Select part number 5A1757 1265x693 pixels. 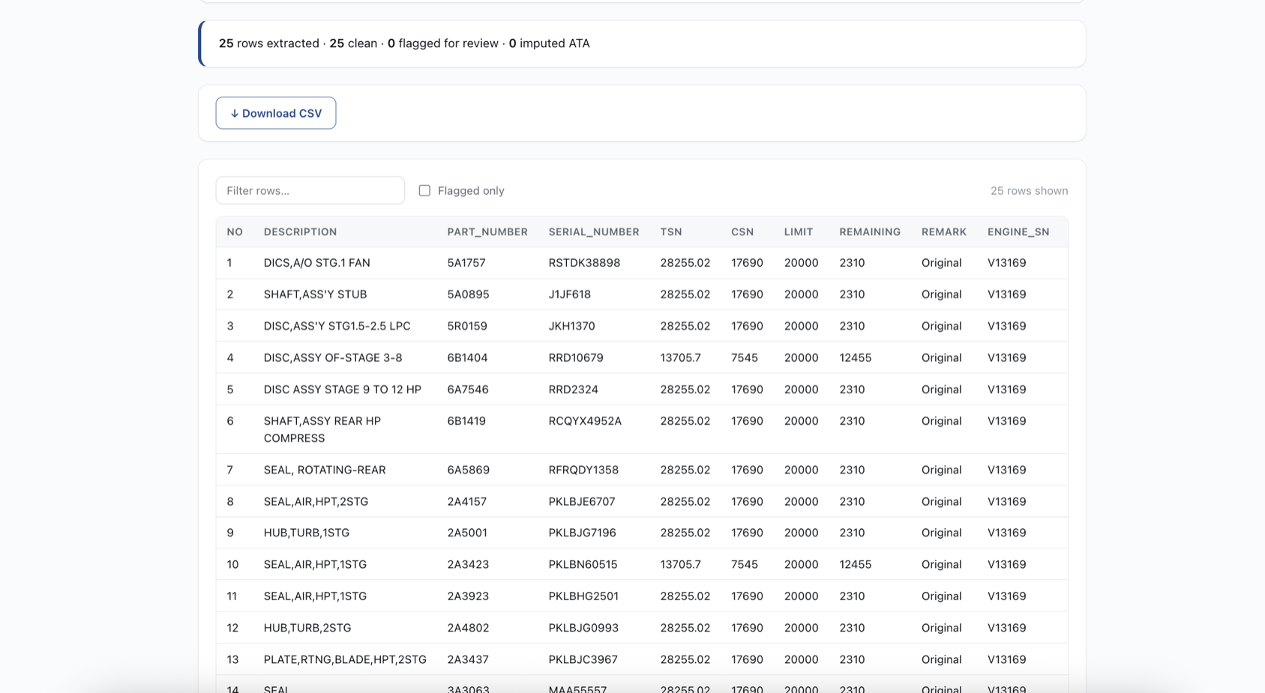point(466,263)
